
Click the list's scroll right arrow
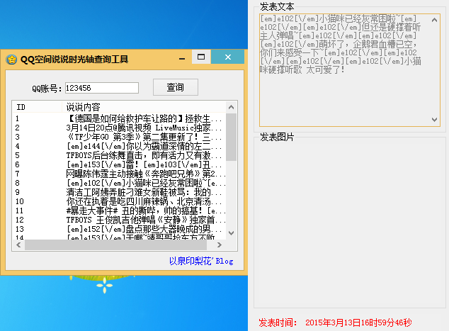point(220,245)
